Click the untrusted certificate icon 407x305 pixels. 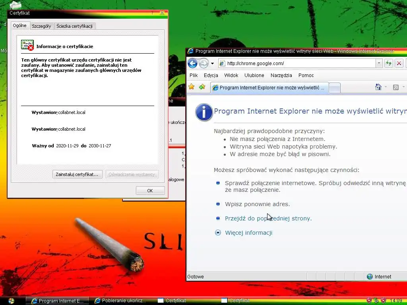click(27, 45)
